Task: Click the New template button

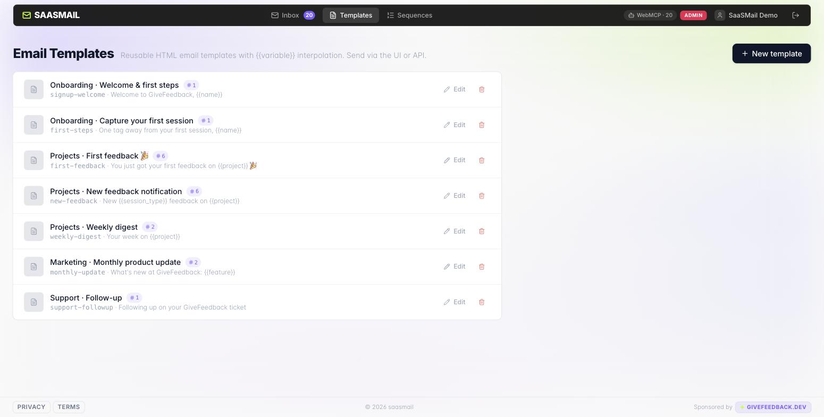Action: coord(771,54)
